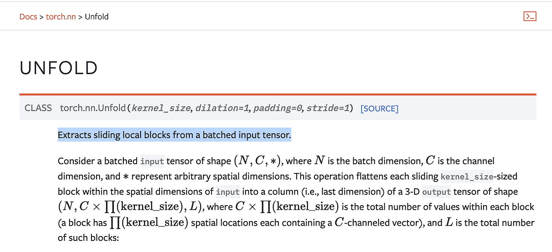Open the shortcuts terminal icon top right
Viewport: 552px width, 252px height.
pyautogui.click(x=530, y=16)
